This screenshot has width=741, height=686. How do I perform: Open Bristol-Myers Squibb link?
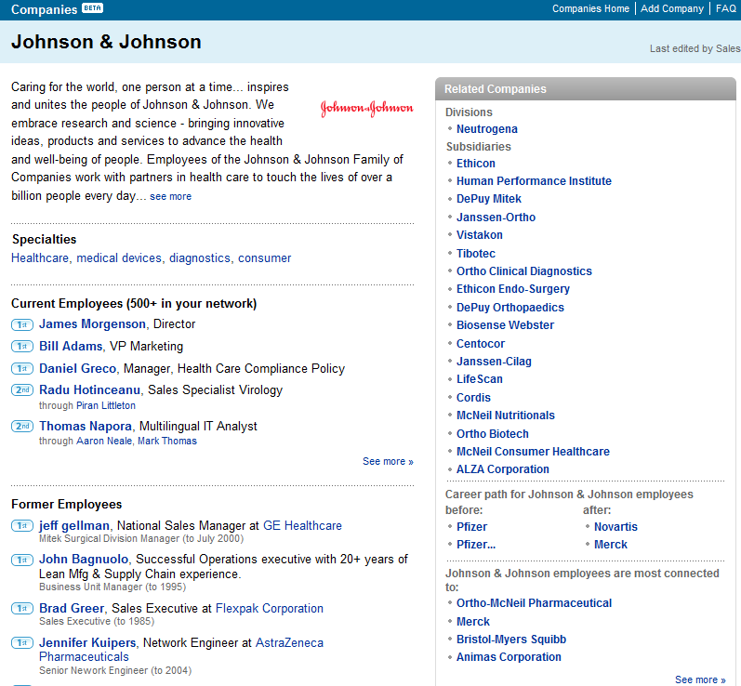[510, 640]
